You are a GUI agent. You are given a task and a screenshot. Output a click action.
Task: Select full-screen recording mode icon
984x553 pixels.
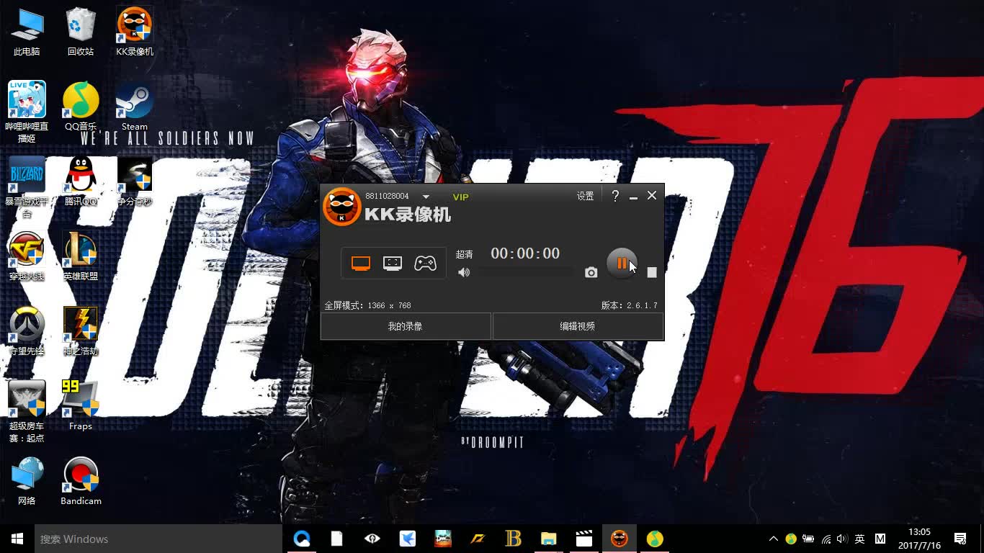pos(361,264)
